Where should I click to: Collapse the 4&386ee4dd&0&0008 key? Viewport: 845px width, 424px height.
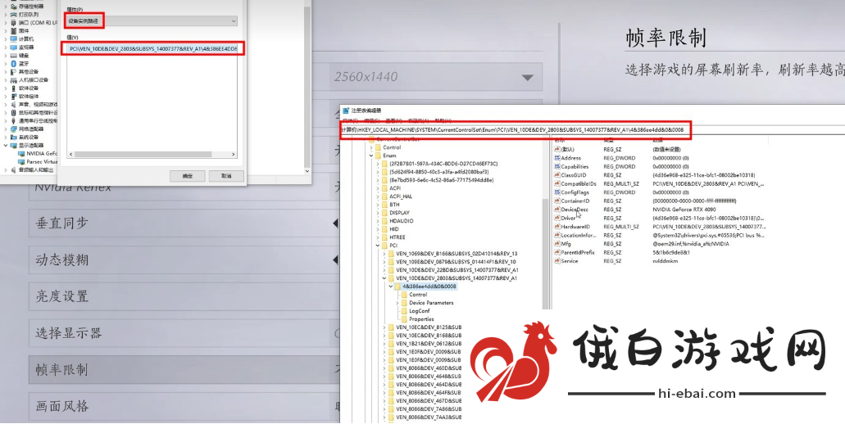point(391,286)
